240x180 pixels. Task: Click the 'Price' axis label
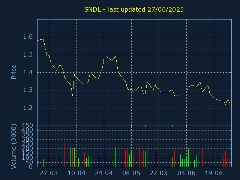(x=13, y=72)
